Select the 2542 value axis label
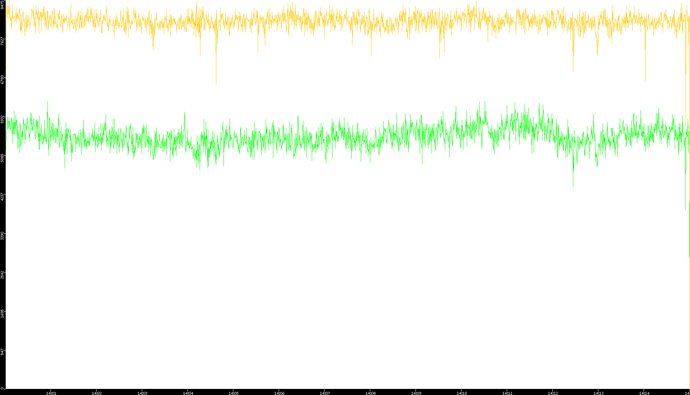 coord(3,274)
